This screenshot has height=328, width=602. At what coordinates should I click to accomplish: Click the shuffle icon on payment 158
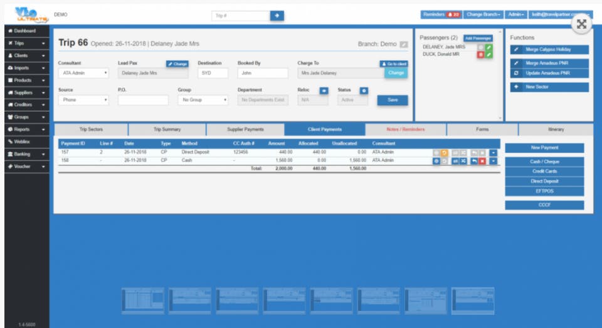(x=463, y=161)
